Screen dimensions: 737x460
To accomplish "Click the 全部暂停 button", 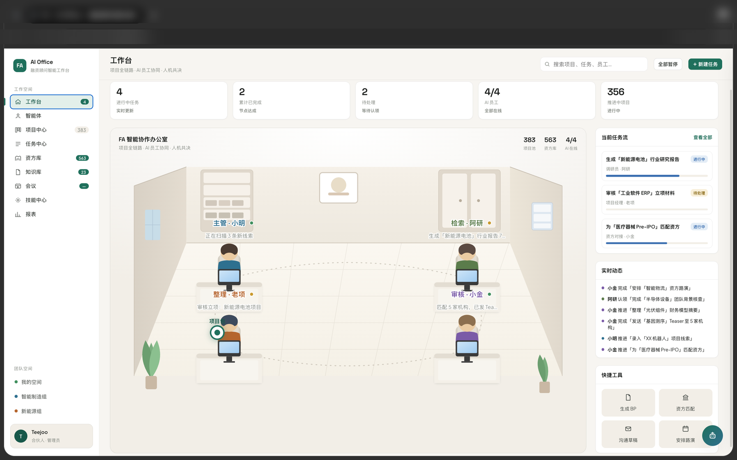I will pos(668,64).
